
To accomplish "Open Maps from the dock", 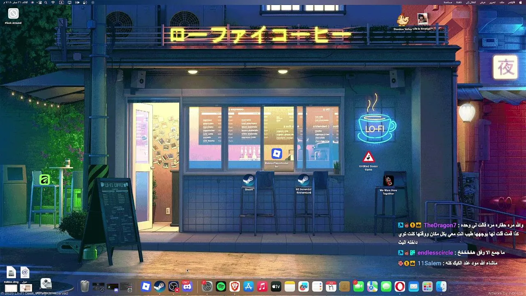I will [x=372, y=287].
